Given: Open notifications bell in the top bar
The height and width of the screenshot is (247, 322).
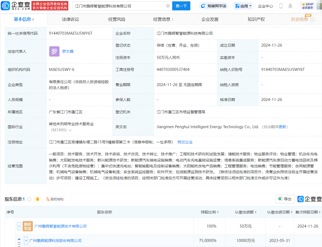Looking at the screenshot, I should 290,6.
